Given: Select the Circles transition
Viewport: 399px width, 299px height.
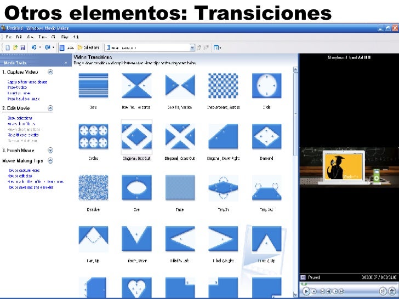Looking at the screenshot, I should 93,136.
